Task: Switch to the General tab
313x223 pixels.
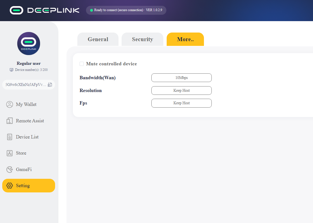Action: (98, 39)
